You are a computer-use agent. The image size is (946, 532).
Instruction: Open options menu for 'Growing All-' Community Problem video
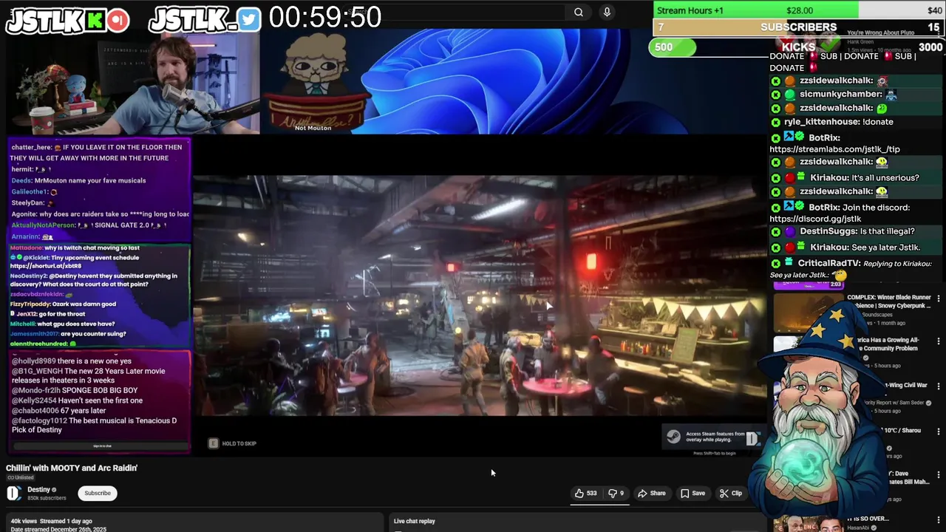click(939, 341)
